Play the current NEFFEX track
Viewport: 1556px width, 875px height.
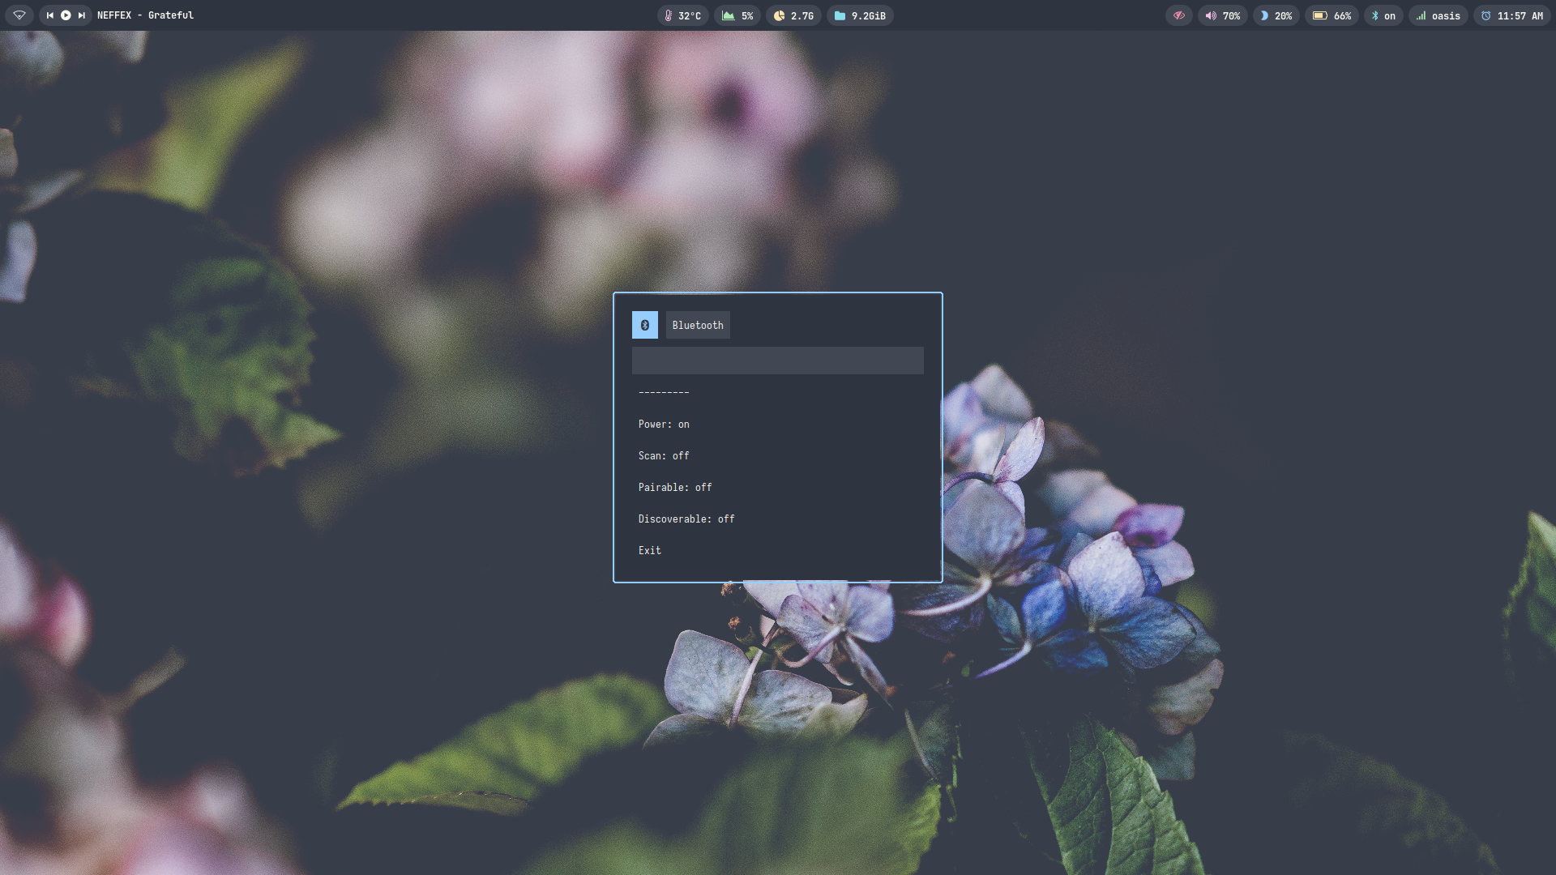coord(66,15)
